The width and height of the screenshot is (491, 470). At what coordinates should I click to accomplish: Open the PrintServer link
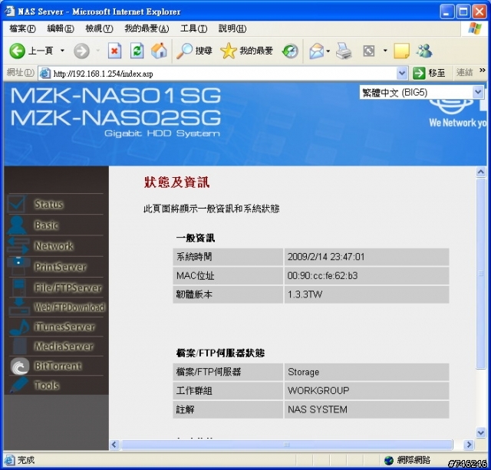61,267
